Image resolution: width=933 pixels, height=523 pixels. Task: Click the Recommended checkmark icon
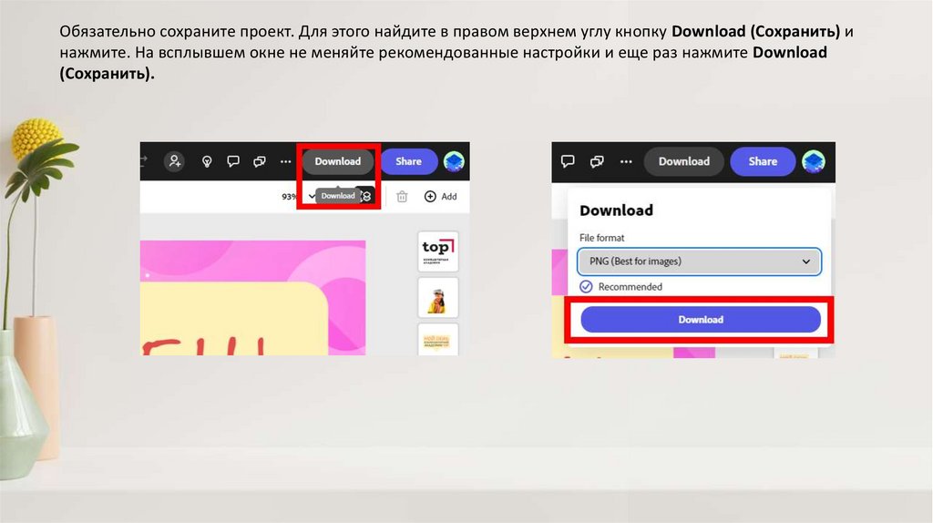pos(586,287)
